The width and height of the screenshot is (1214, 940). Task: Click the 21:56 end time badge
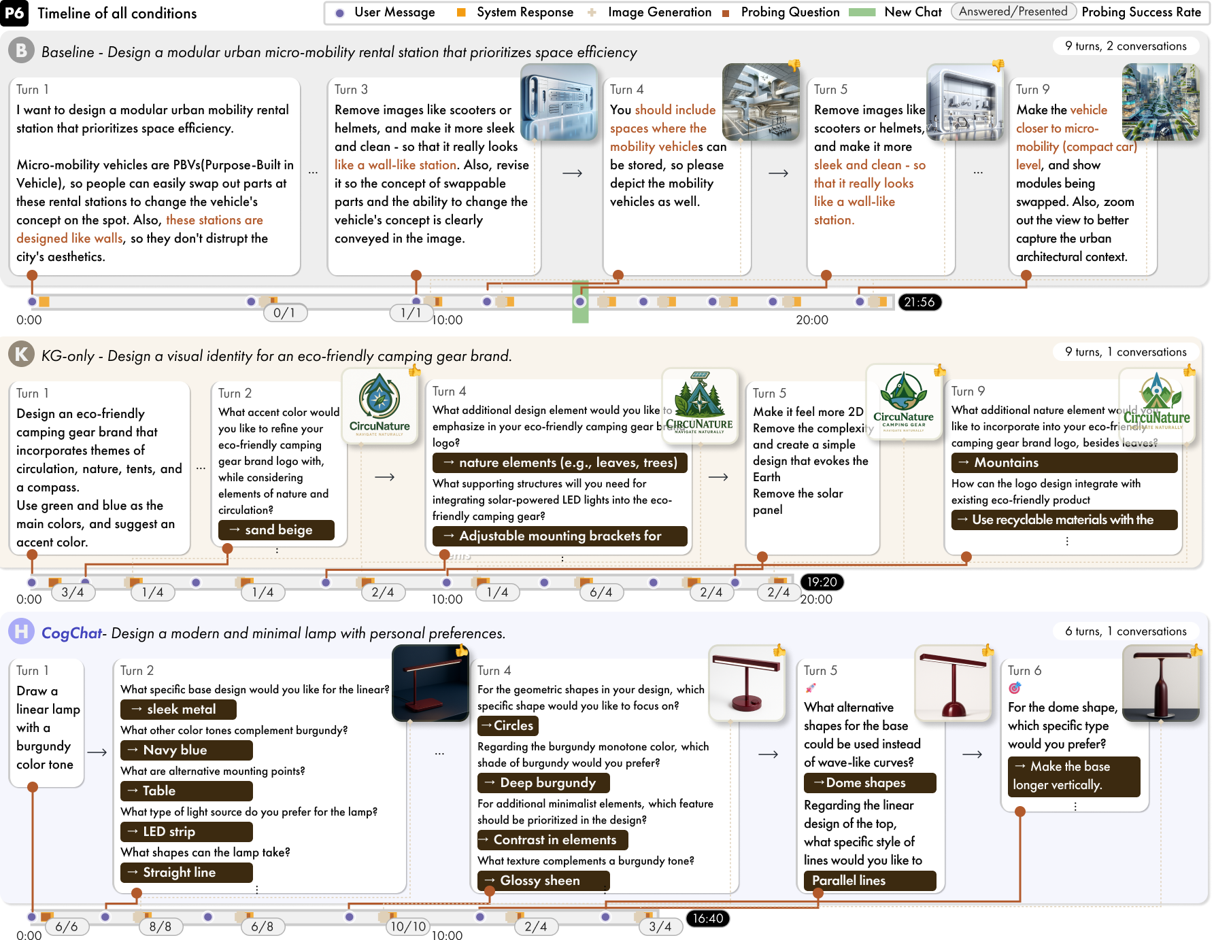tap(920, 302)
